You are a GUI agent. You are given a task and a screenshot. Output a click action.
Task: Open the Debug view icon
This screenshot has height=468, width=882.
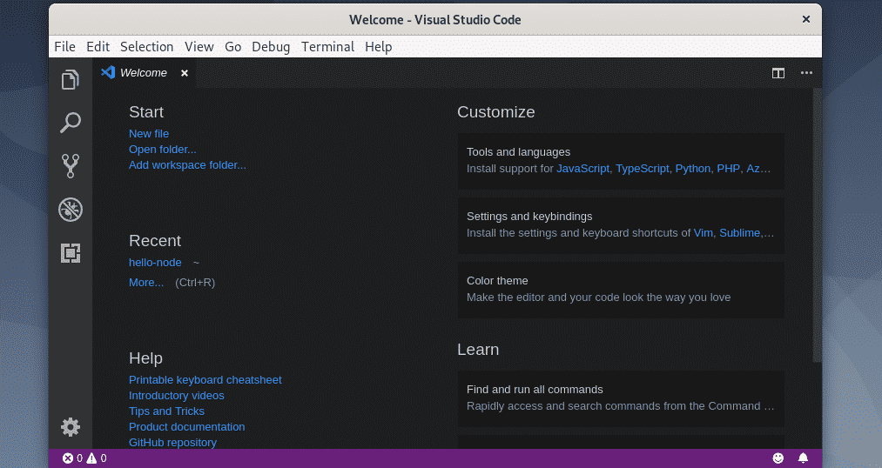(71, 209)
